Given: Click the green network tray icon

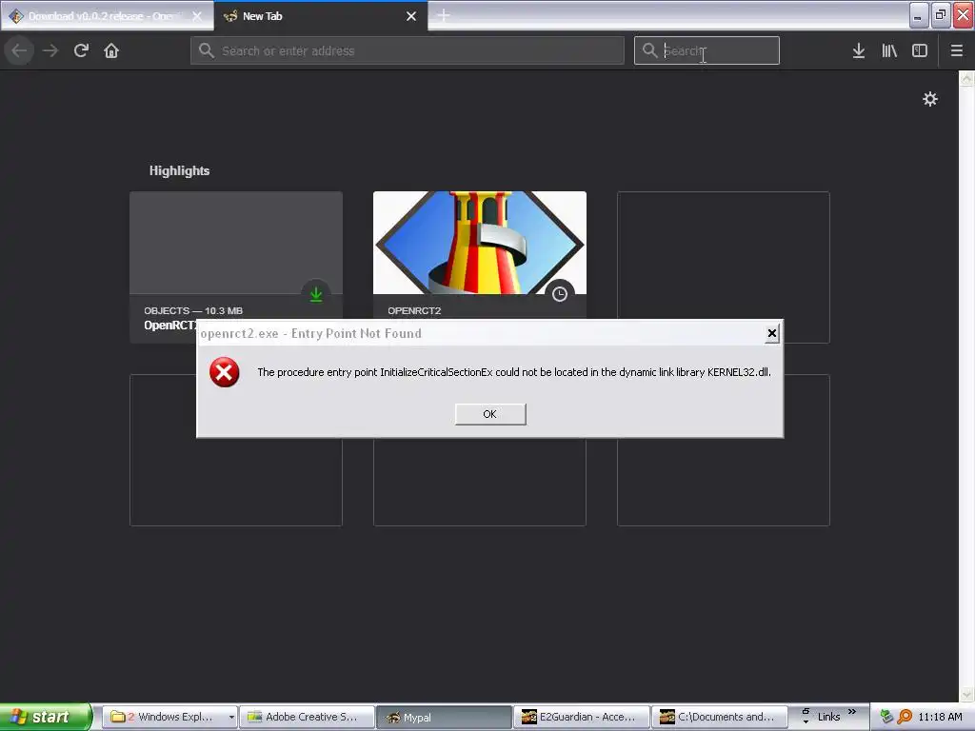Looking at the screenshot, I should (x=887, y=717).
